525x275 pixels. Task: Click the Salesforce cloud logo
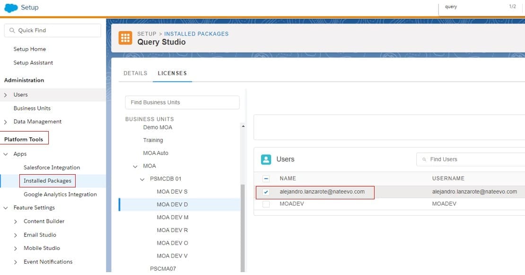[x=11, y=8]
